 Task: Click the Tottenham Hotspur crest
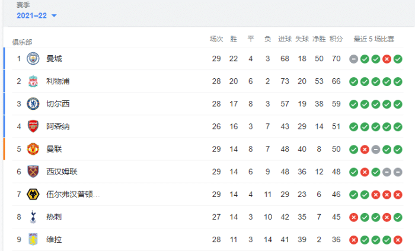tap(33, 217)
